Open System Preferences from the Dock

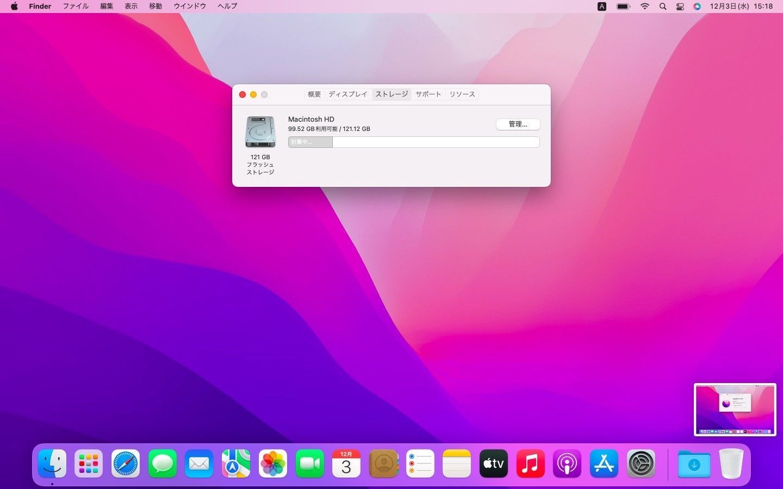tap(641, 463)
